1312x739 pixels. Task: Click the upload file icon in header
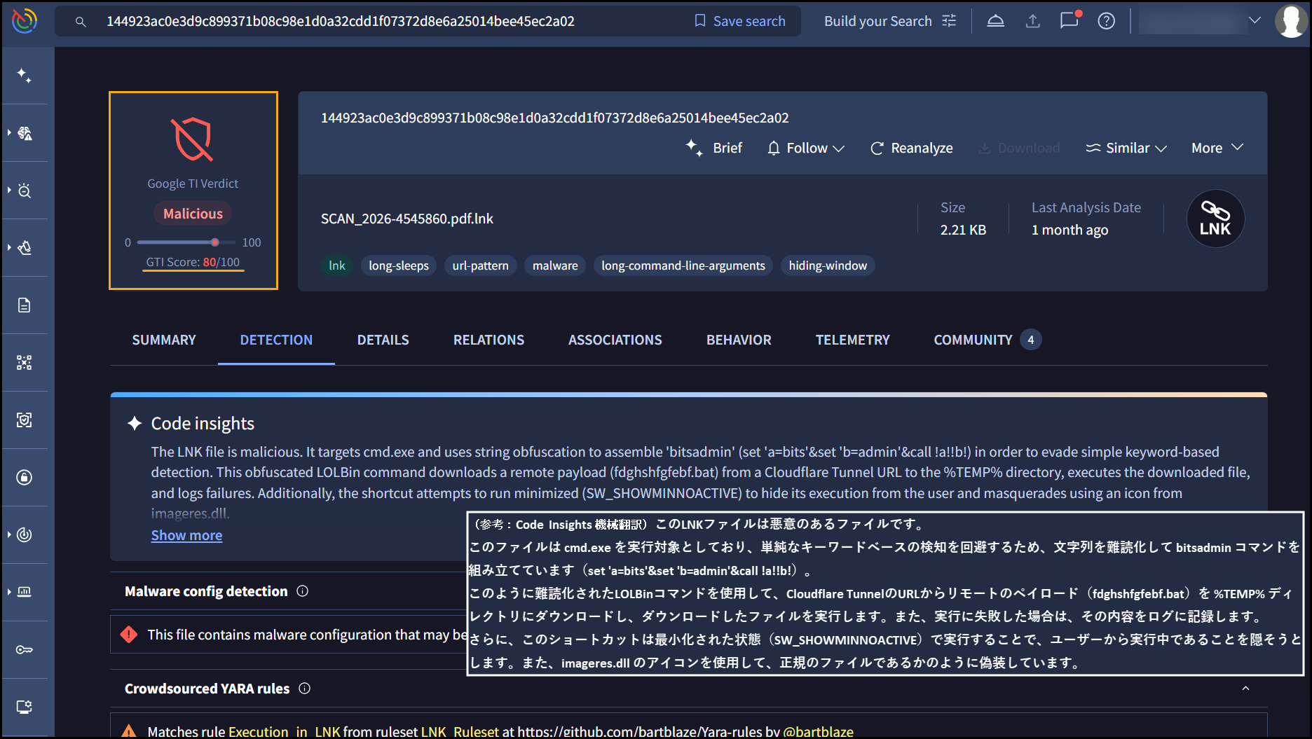point(1032,21)
